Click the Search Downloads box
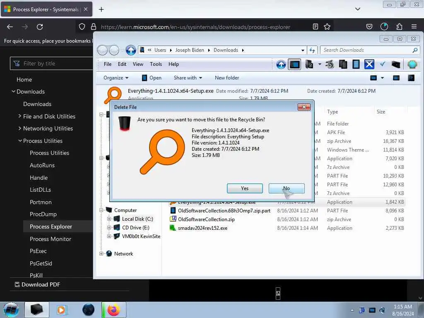 coord(370,50)
